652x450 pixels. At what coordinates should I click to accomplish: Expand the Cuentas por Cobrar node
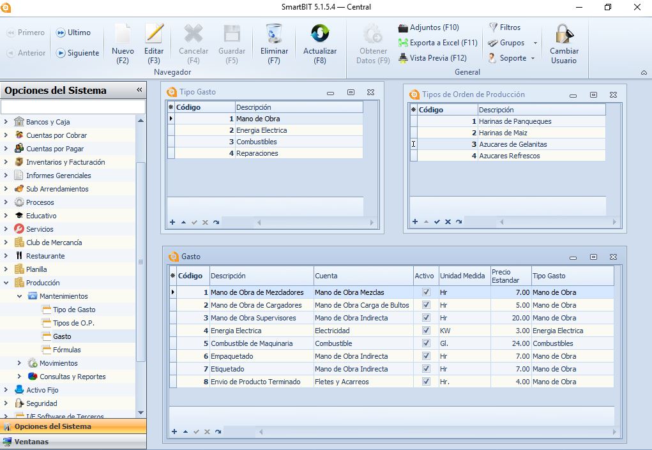[6, 135]
